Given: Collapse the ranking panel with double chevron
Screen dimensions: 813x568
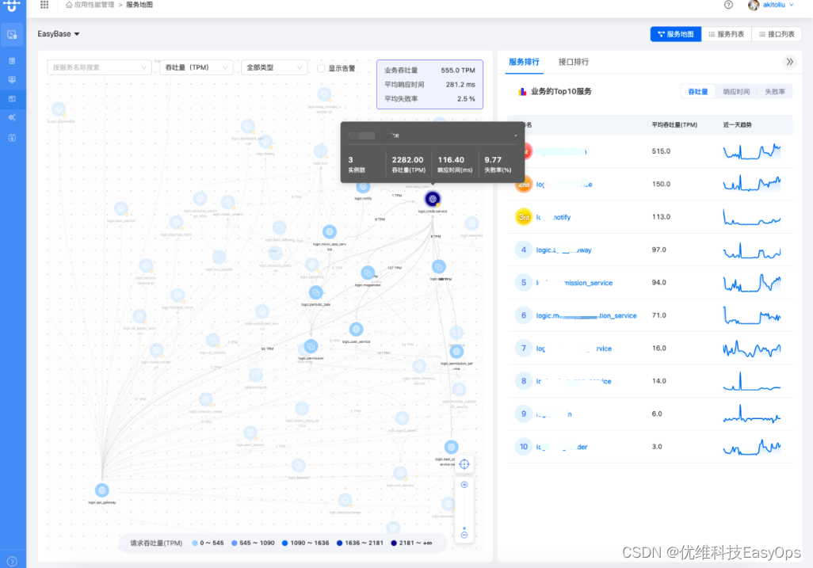Looking at the screenshot, I should point(789,62).
